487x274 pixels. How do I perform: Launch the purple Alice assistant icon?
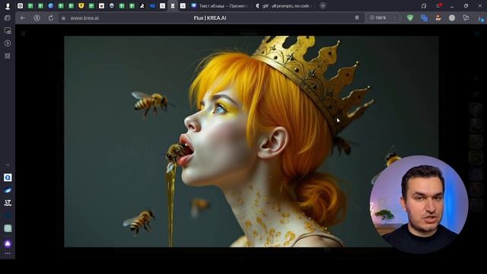[x=8, y=244]
